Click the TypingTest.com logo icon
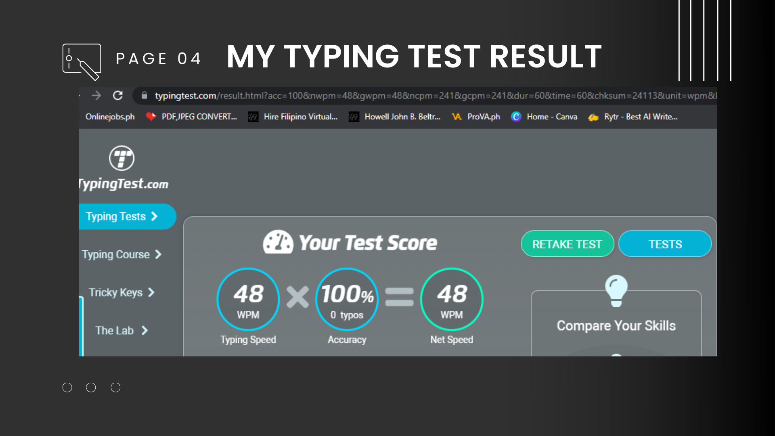 [121, 158]
